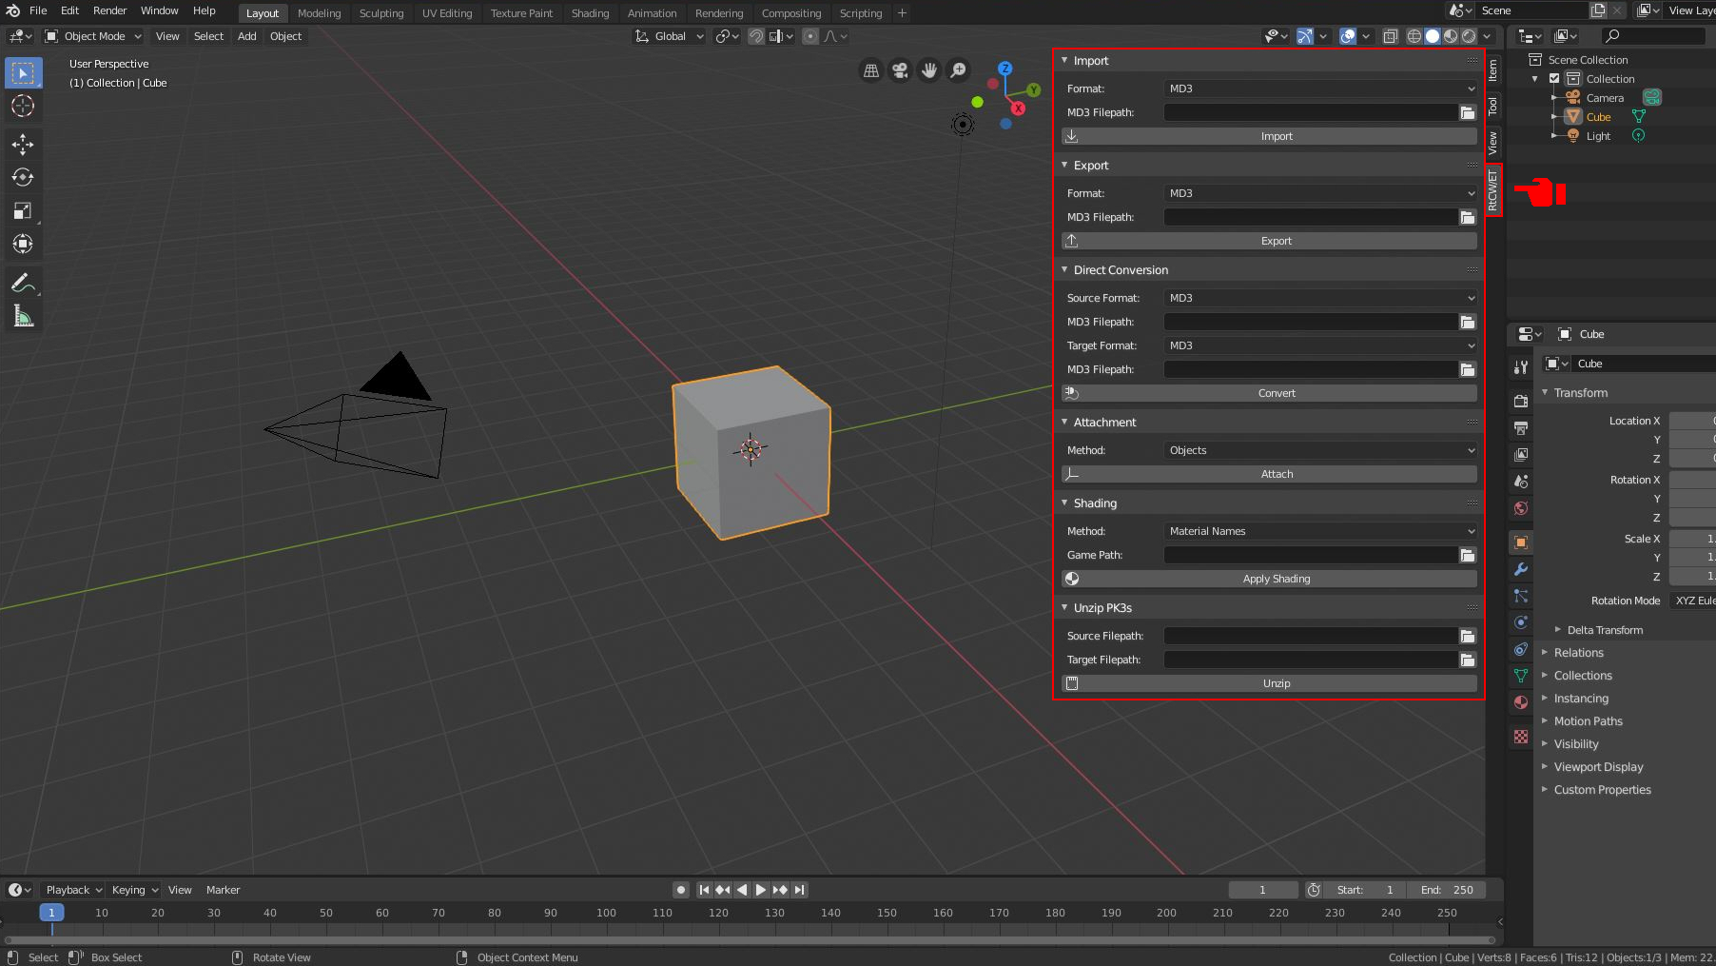Click the End frame value field
Viewport: 1716px width, 966px height.
1447,890
